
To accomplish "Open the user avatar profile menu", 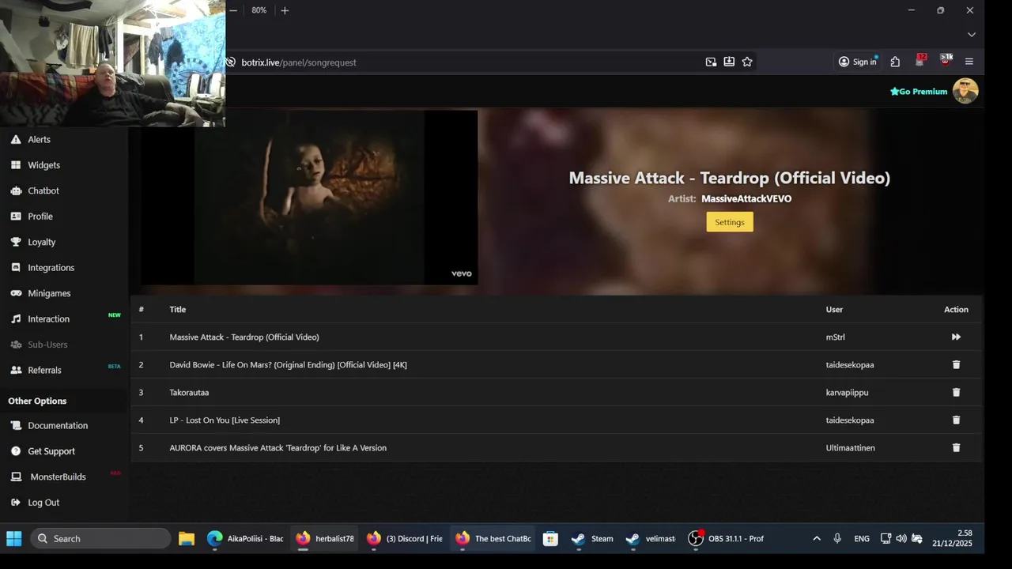I will 965,91.
